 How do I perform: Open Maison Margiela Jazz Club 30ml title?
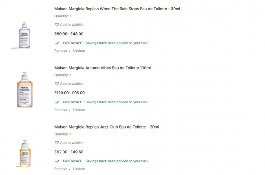tap(106, 127)
